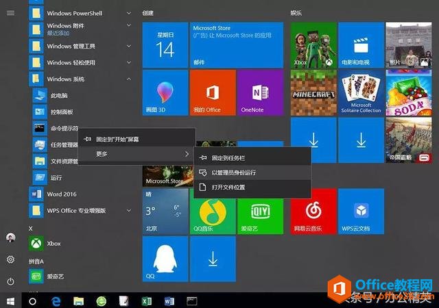Open the 电影和电视 tile
439x308 pixels.
pos(361,45)
